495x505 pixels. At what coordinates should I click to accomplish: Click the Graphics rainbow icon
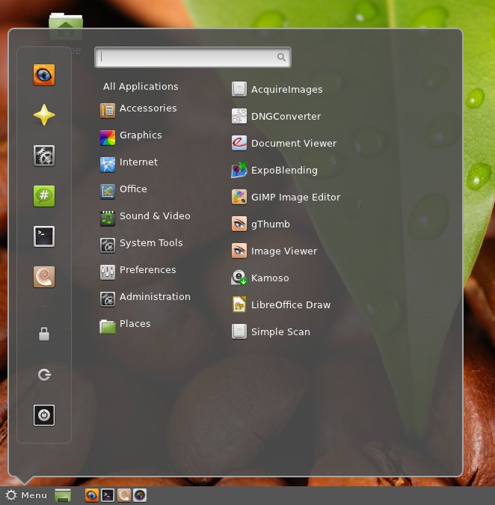coord(108,138)
